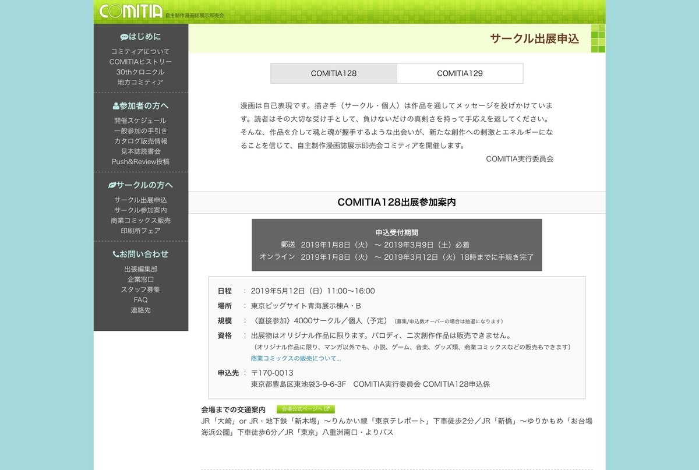Open 見本誌読書会 sidebar link
The width and height of the screenshot is (699, 470).
point(140,151)
